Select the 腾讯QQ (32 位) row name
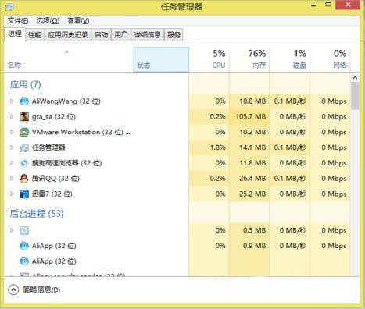The height and width of the screenshot is (309, 365). point(55,179)
